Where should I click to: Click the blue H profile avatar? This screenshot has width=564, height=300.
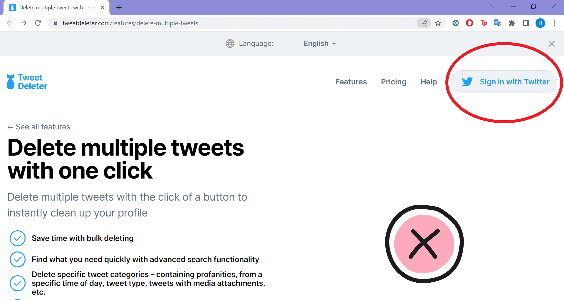[540, 23]
